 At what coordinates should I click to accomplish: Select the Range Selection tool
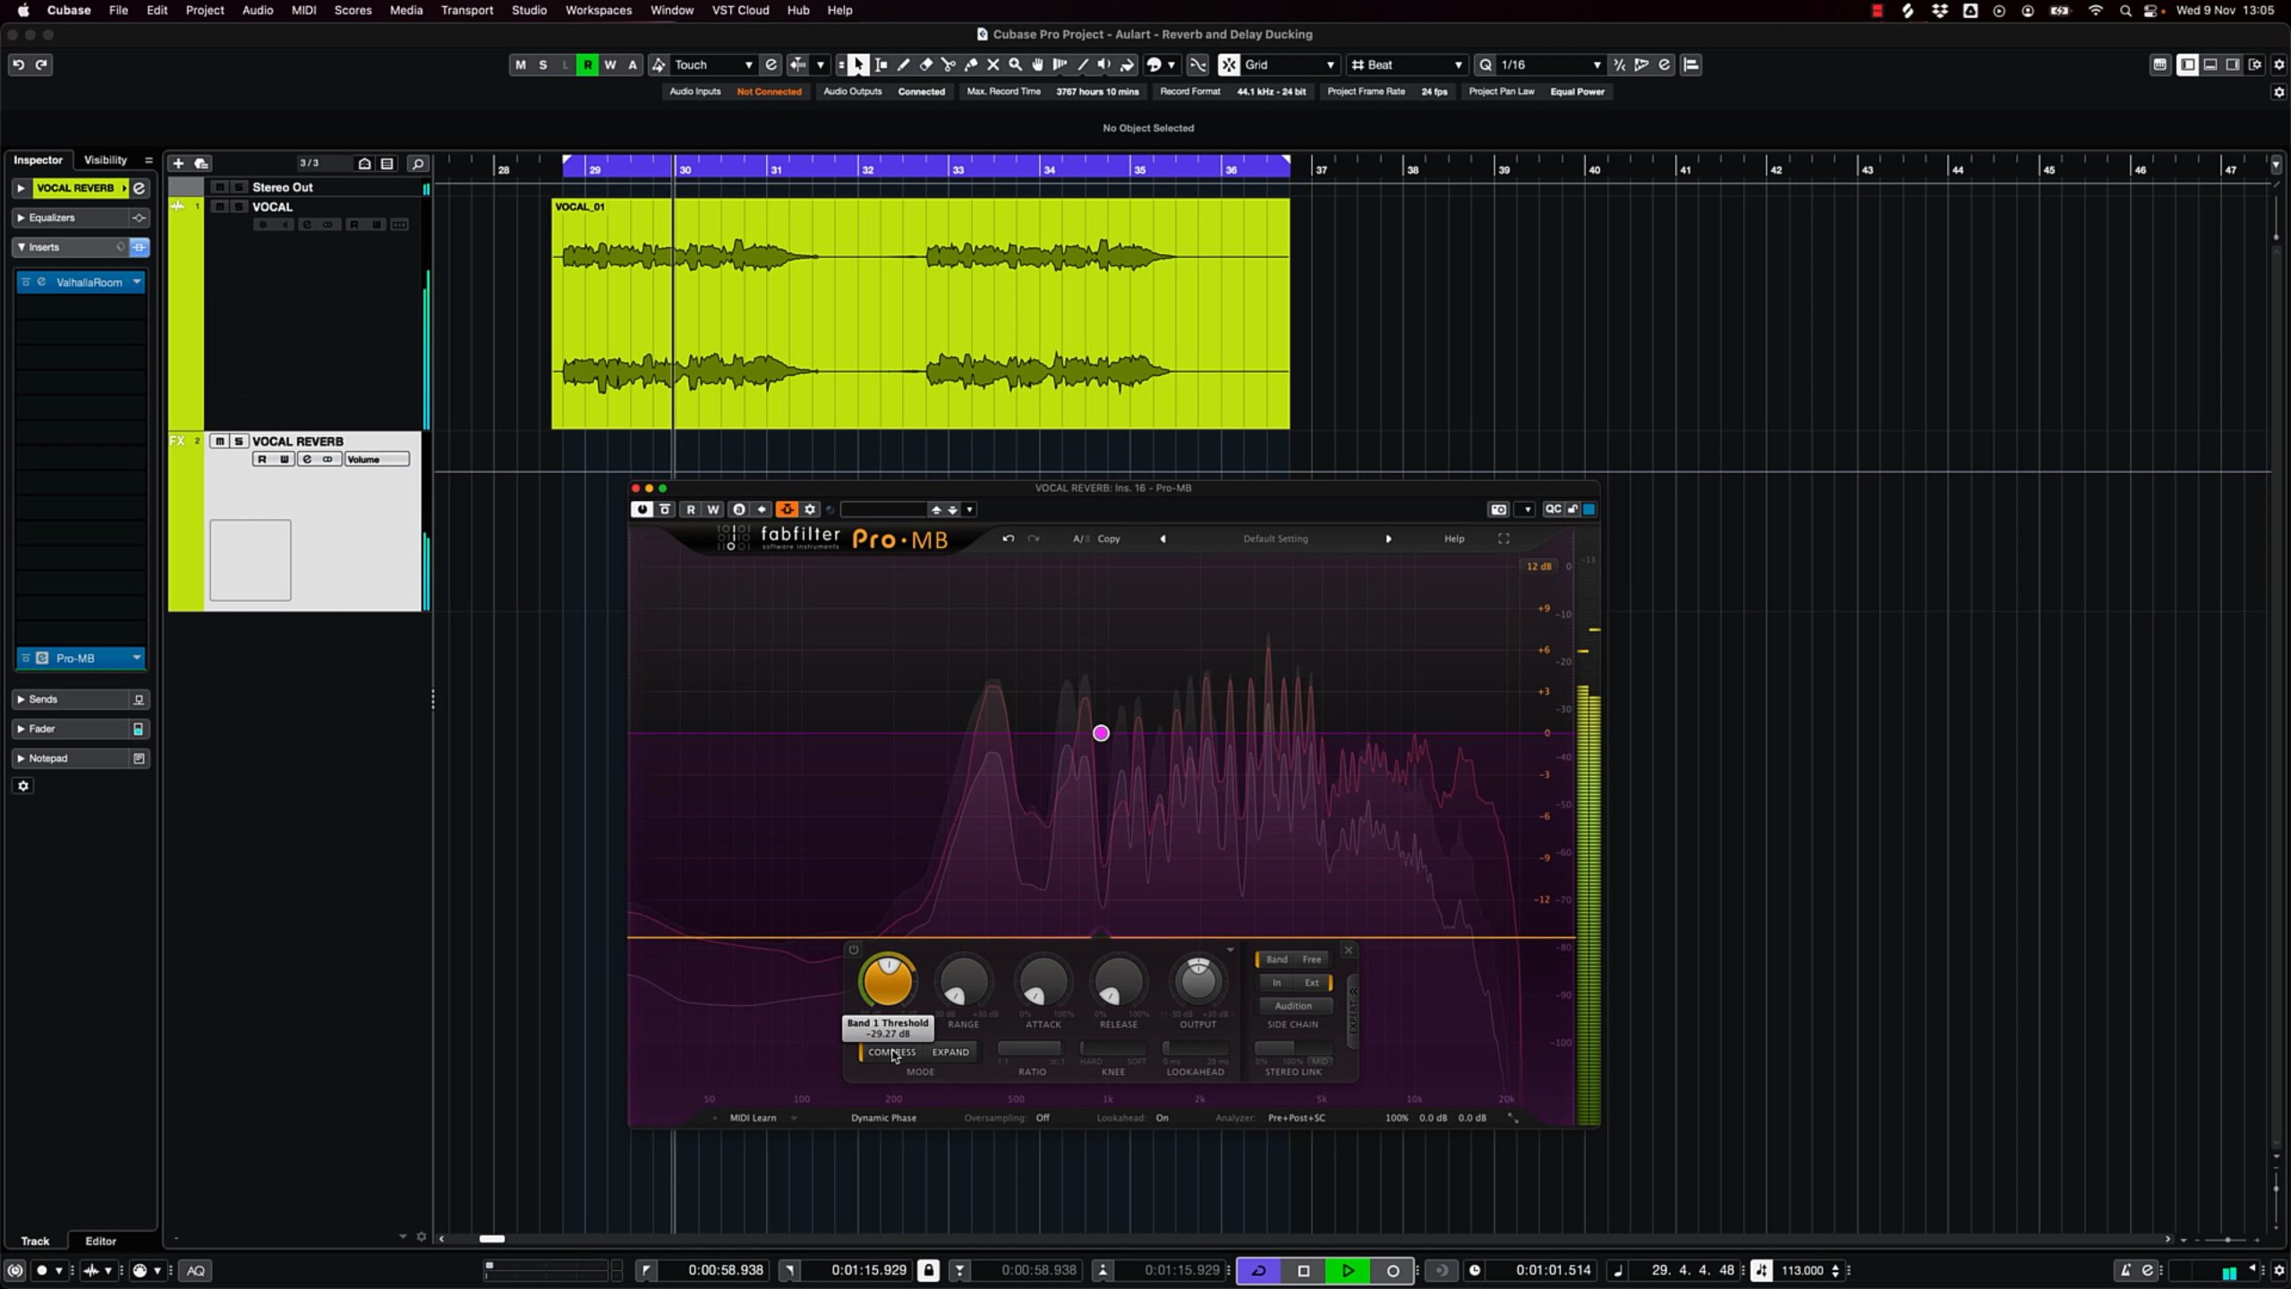coord(881,64)
